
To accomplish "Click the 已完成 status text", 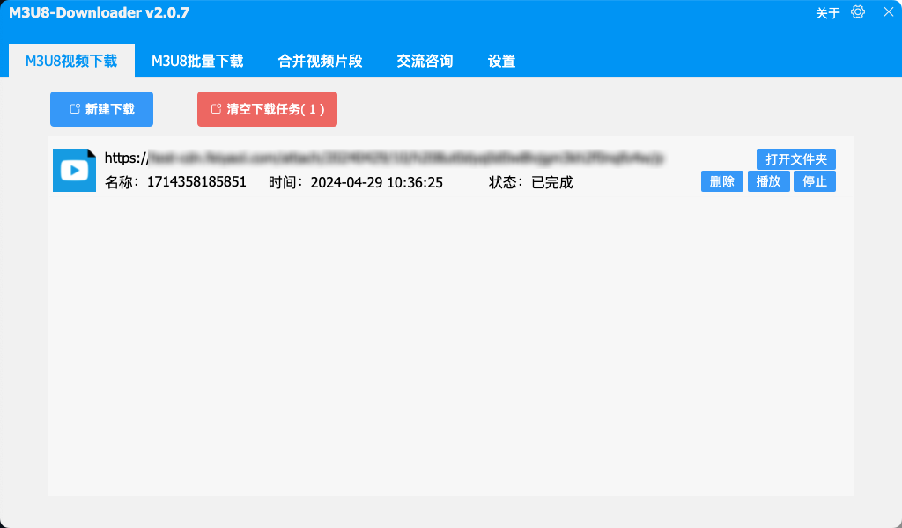I will click(x=551, y=182).
